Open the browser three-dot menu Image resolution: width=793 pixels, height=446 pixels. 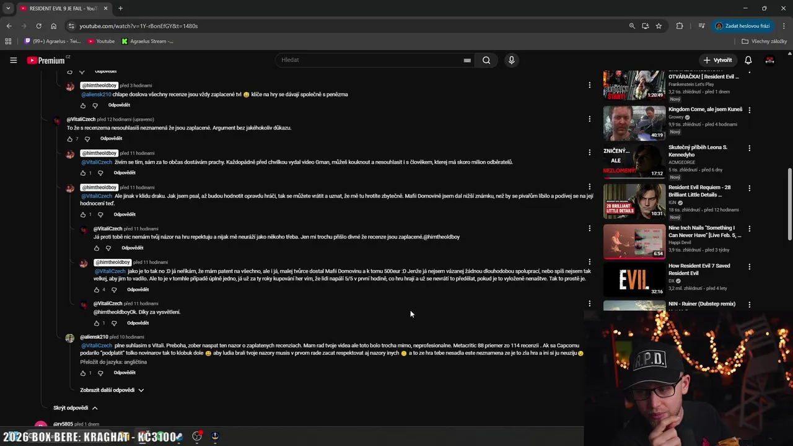pos(784,26)
